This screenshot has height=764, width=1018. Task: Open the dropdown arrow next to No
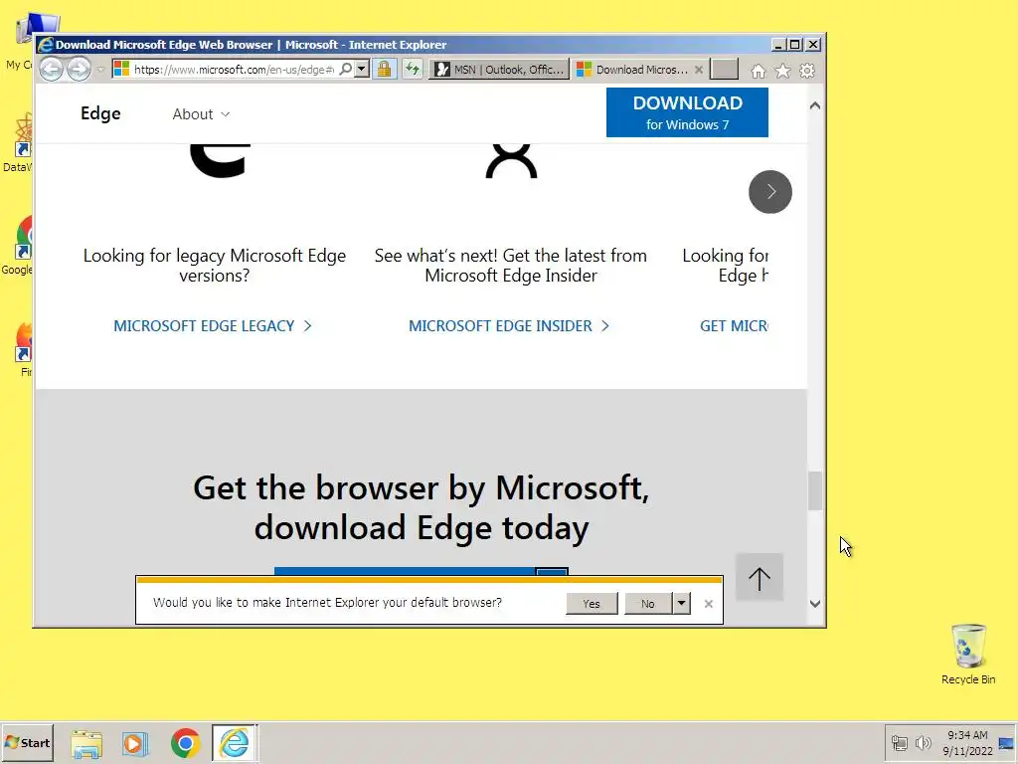click(681, 604)
